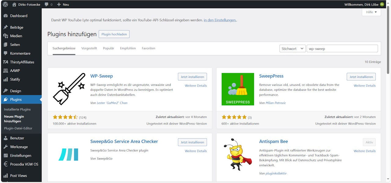The image size is (391, 183).
Task: Click the Prosodia VGW OS euro icon
Action: (5, 164)
